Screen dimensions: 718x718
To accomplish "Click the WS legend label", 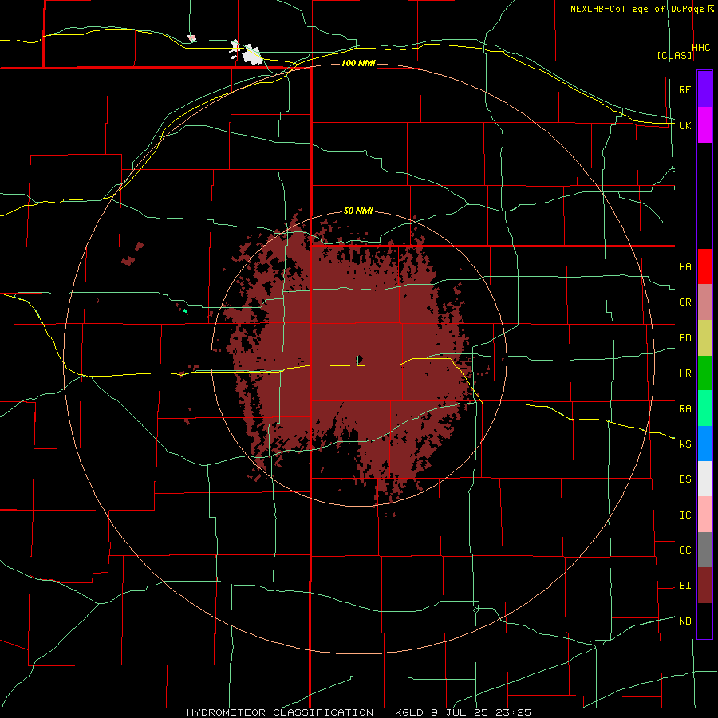I will [684, 444].
